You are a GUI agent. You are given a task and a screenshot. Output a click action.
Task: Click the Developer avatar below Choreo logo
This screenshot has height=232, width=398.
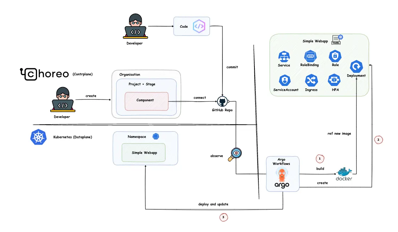tap(63, 99)
